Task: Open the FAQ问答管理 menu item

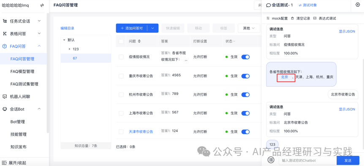Action: 22,59
